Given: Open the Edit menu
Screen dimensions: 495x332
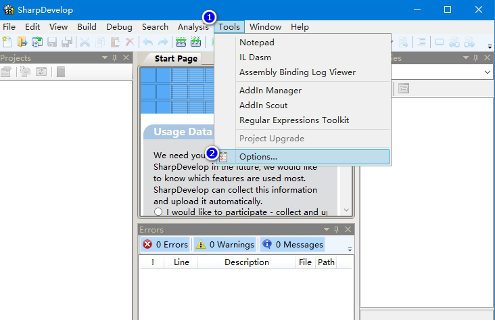Looking at the screenshot, I should [32, 27].
